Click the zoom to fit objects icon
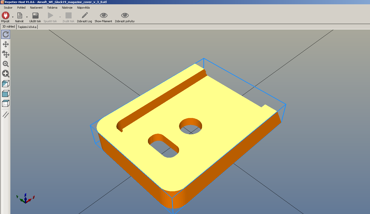This screenshot has height=214, width=370. 6,74
